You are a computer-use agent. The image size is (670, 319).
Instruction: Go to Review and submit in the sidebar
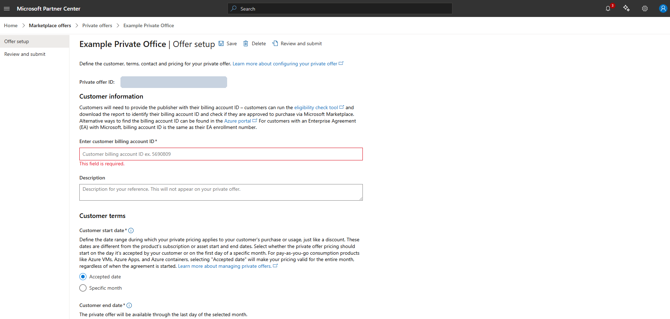[35, 54]
